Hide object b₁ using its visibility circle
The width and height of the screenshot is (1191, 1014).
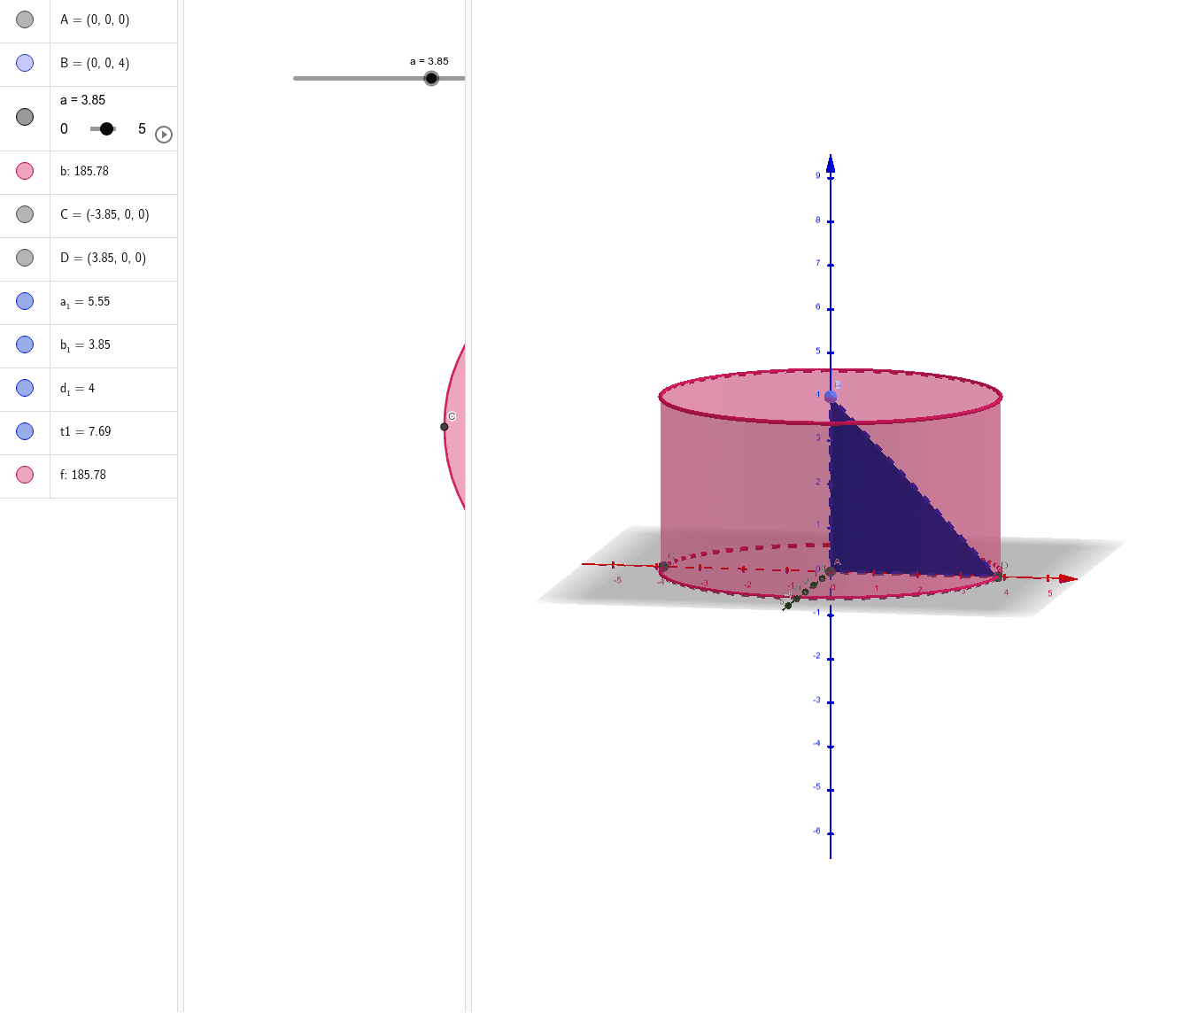pyautogui.click(x=25, y=344)
